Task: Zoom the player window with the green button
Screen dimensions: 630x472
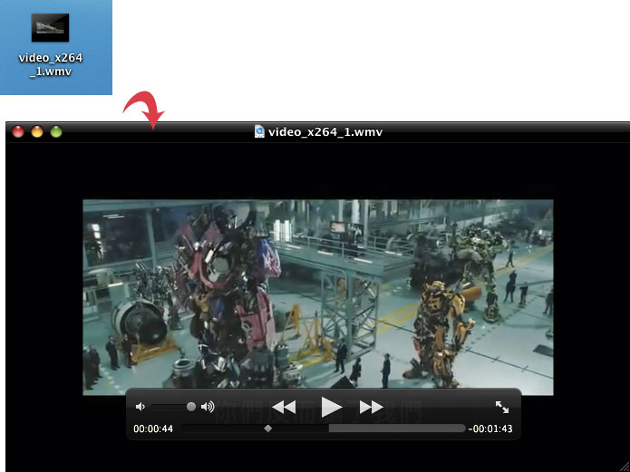Action: (56, 131)
